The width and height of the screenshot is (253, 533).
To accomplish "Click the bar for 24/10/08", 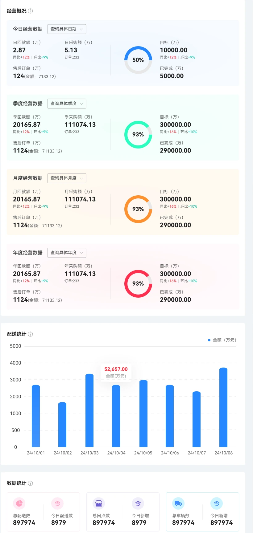I will coord(223,407).
